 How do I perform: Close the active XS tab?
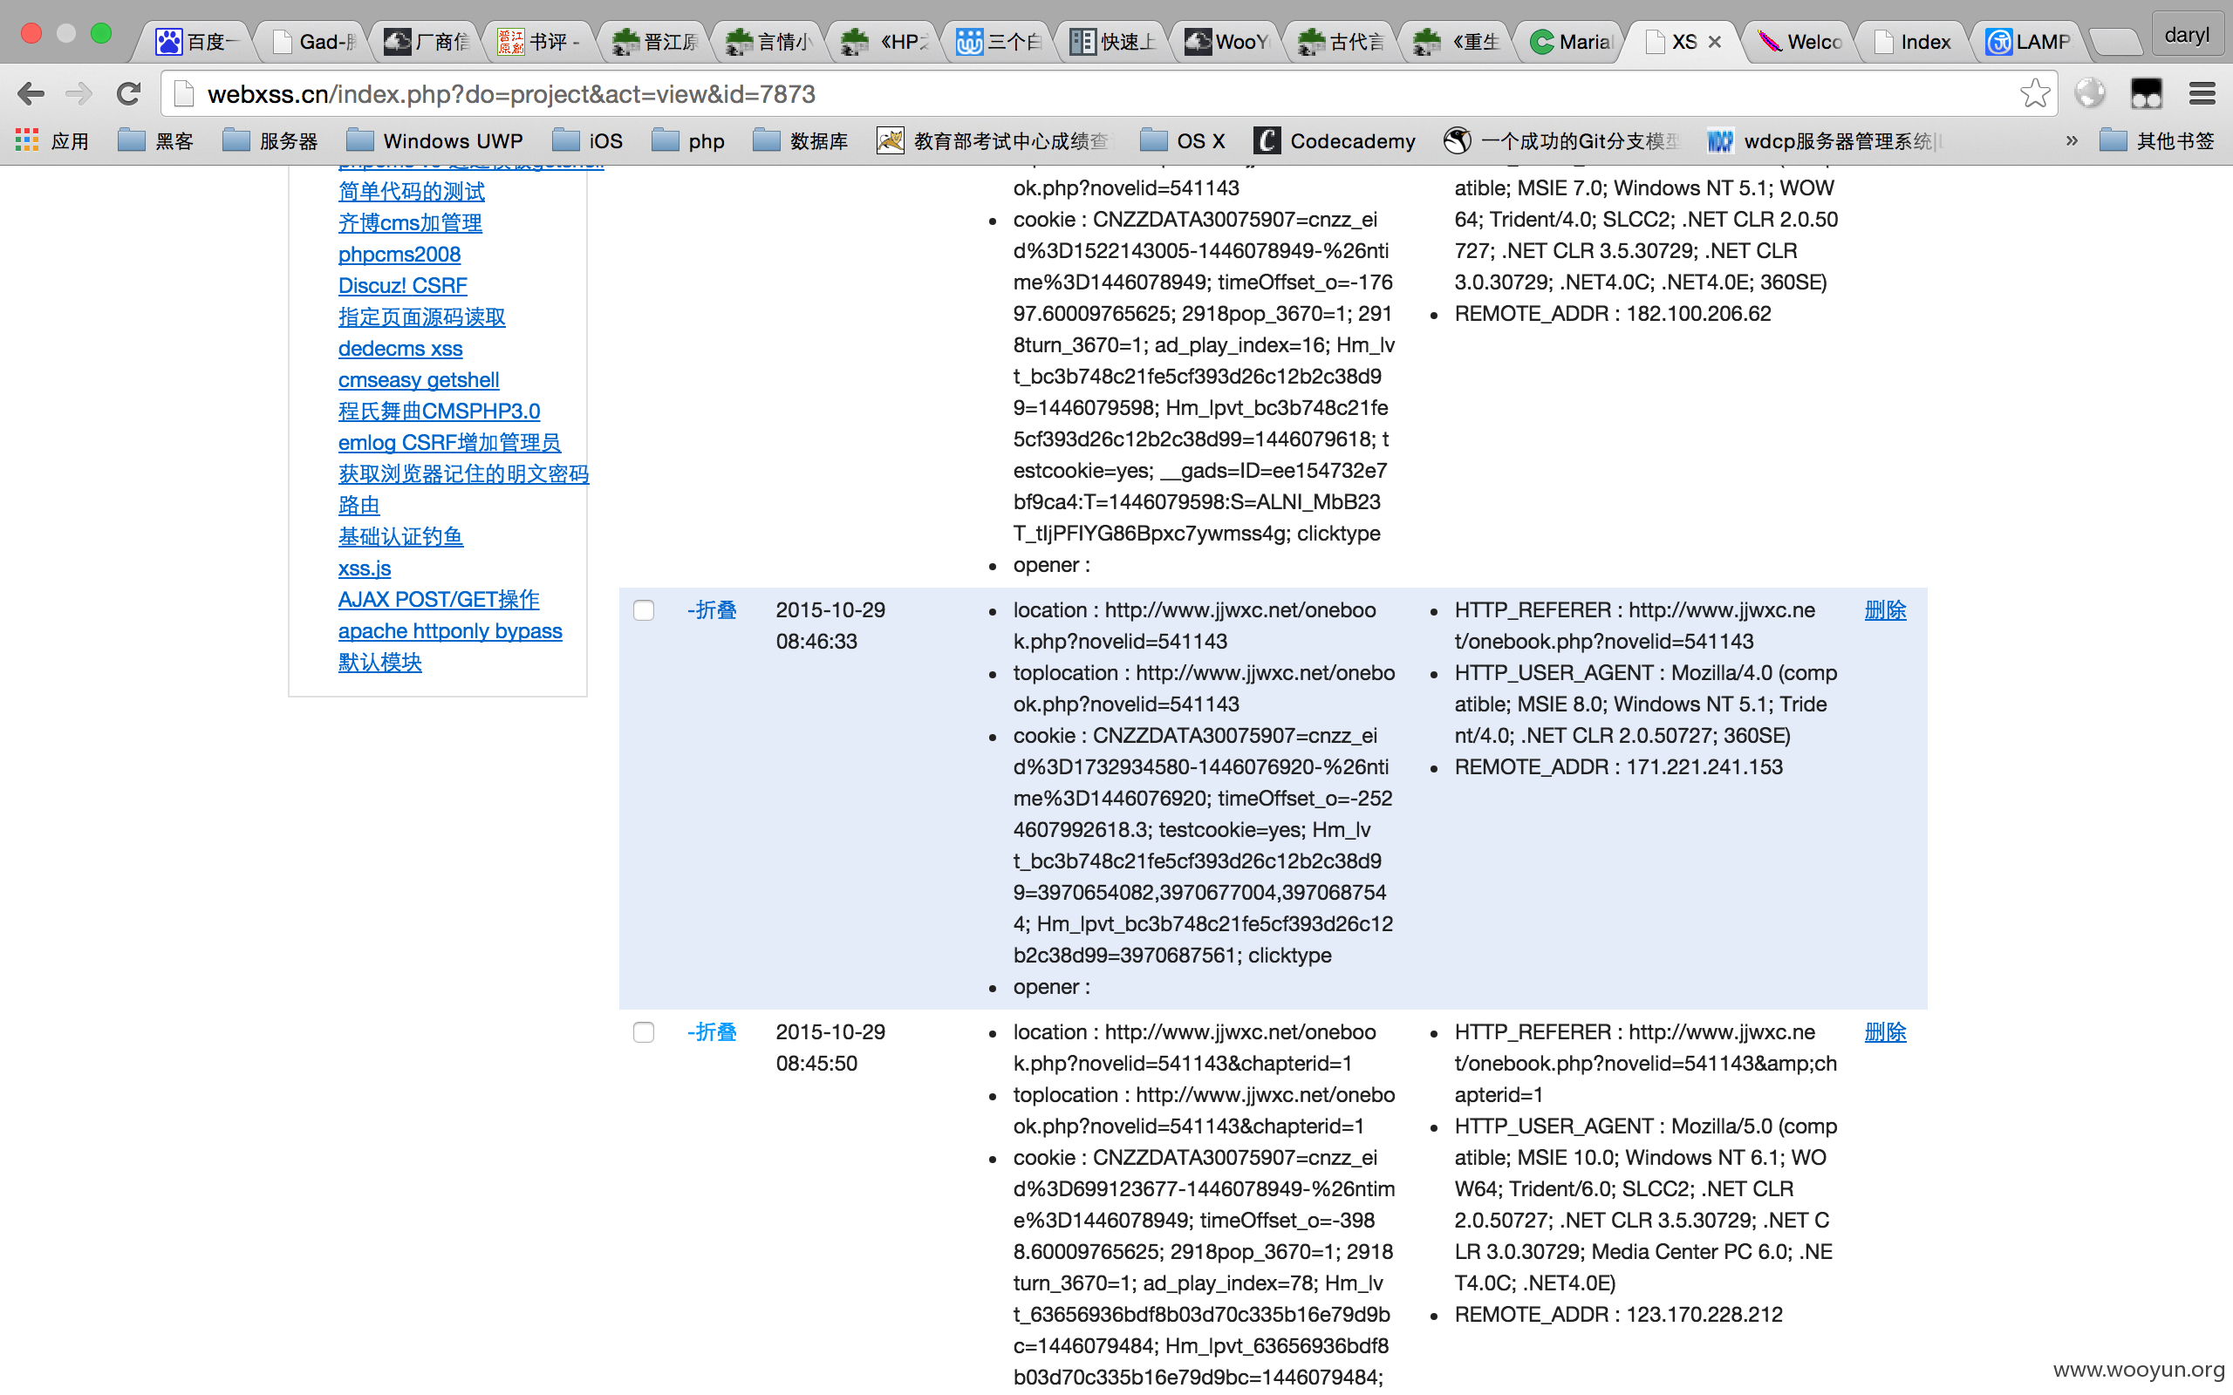click(1714, 42)
